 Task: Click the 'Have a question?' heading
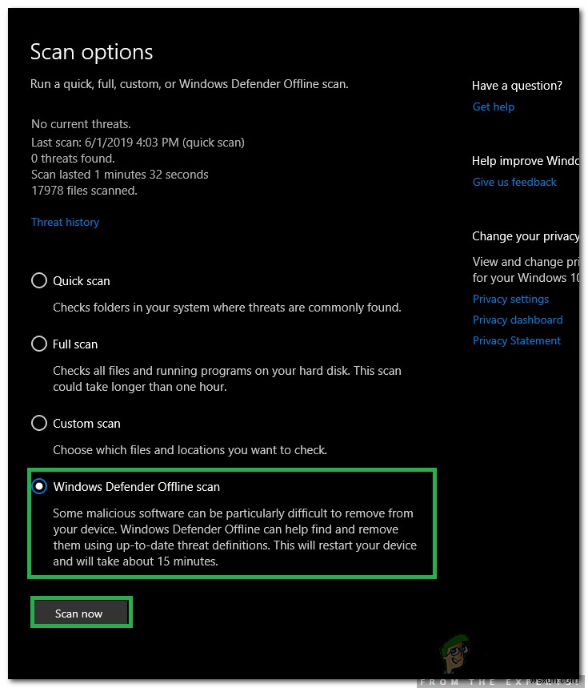pos(516,86)
